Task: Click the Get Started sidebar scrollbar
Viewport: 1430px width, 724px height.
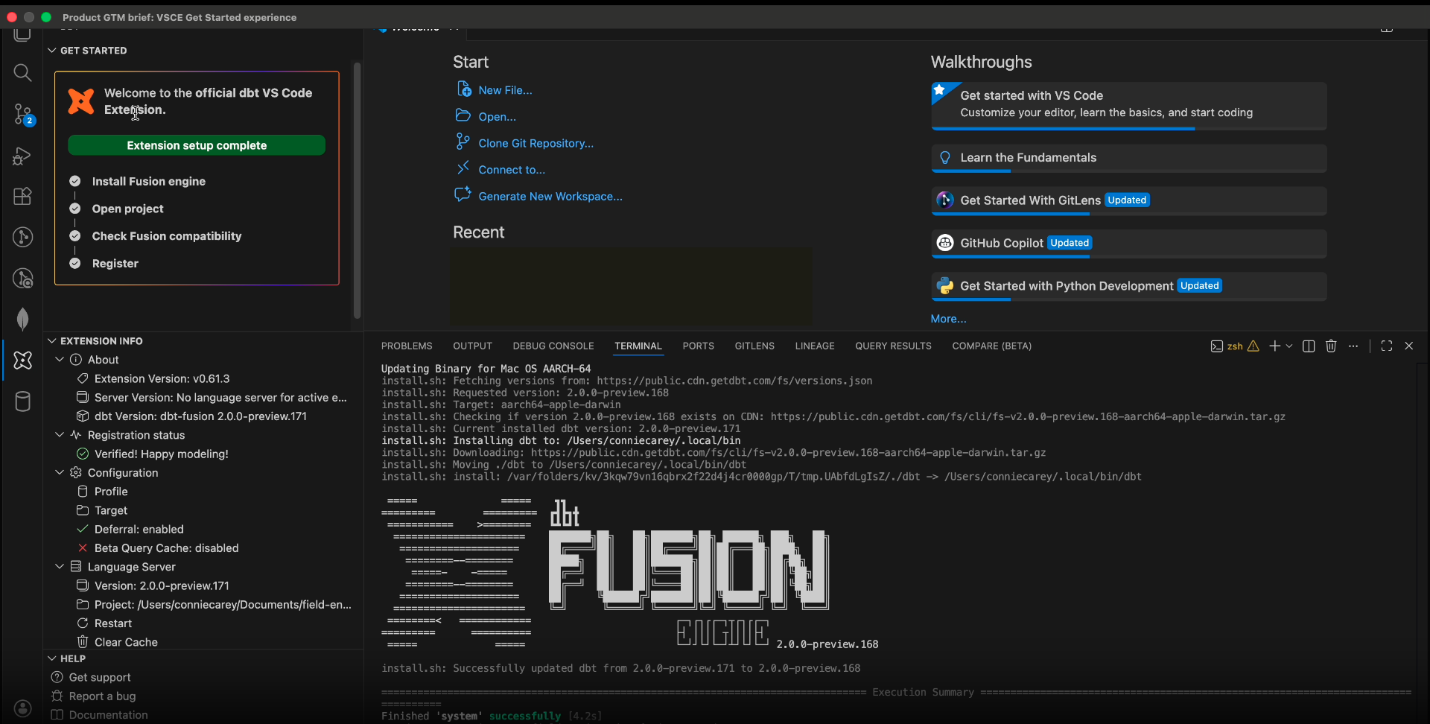Action: (x=357, y=190)
